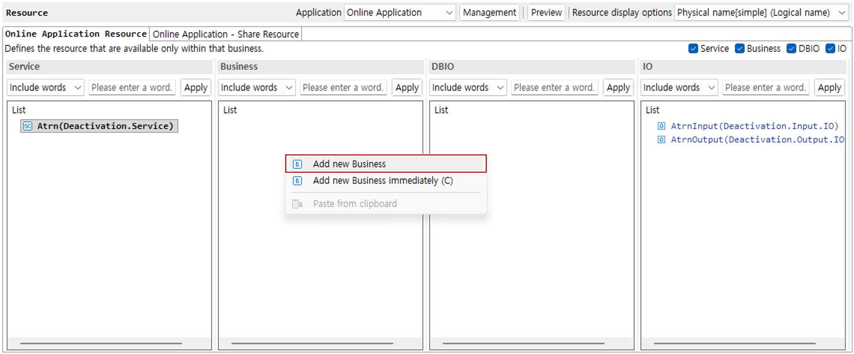Click the AtrnInput IO item icon

(x=661, y=126)
